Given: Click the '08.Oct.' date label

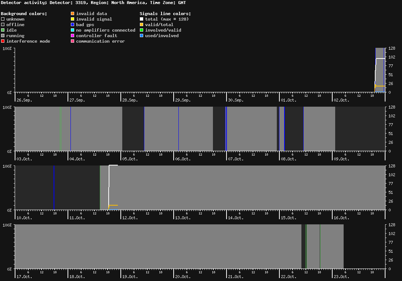Looking at the screenshot, I should [289, 159].
